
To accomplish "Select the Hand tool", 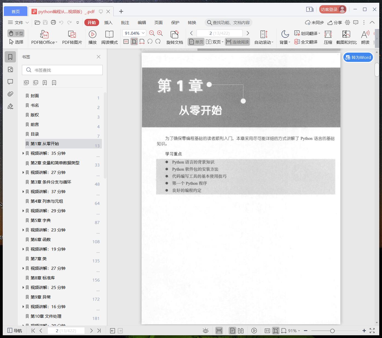I will [16, 33].
